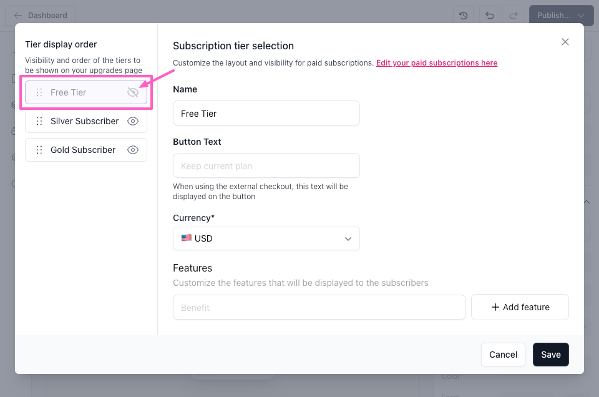
Task: Click the drag handle for Free Tier
Action: point(39,92)
